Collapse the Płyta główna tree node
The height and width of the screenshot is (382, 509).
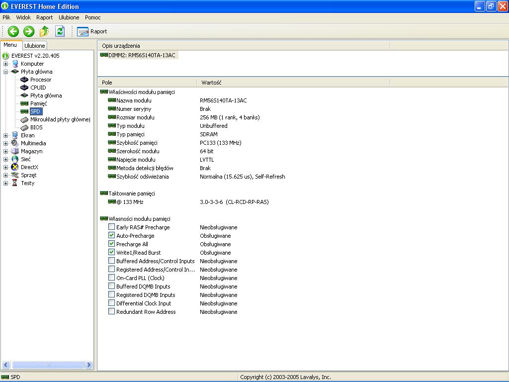click(6, 72)
